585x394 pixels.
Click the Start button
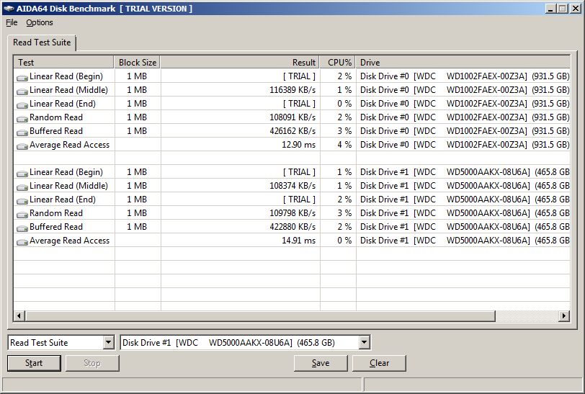pos(34,363)
